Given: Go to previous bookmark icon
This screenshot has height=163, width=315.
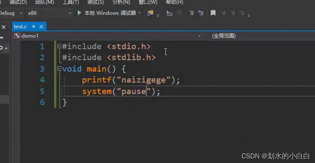Looking at the screenshot, I should click(223, 13).
